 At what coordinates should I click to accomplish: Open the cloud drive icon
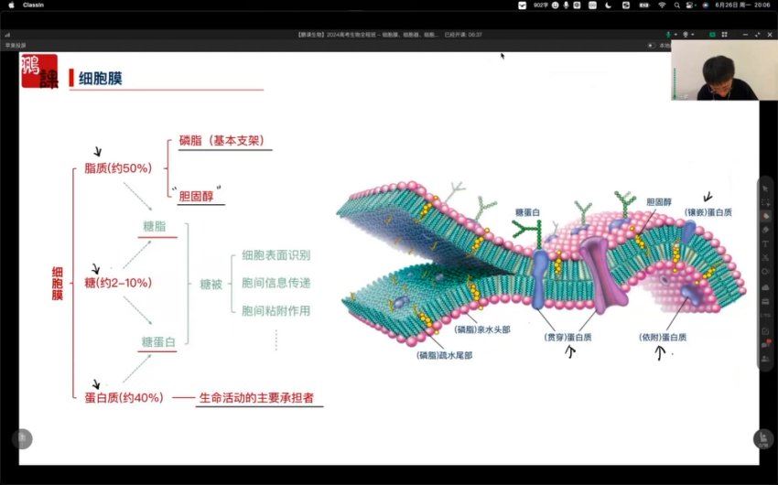765,287
